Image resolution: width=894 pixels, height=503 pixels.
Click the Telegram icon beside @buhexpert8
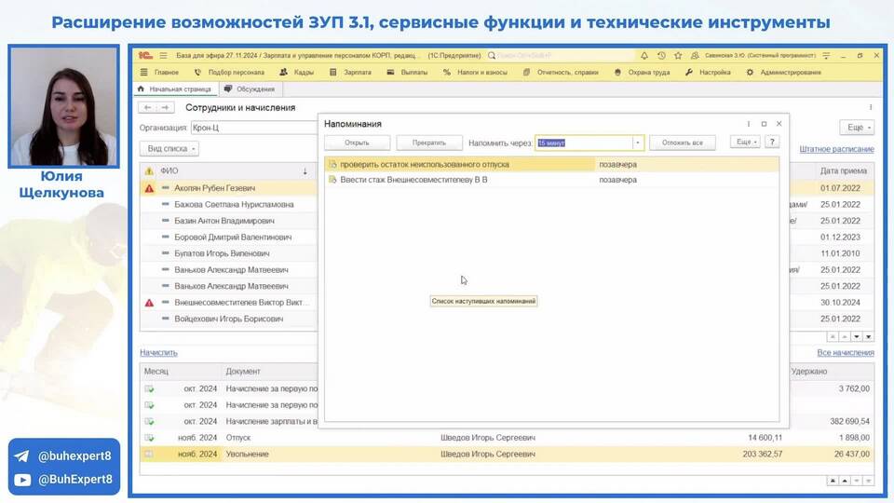(21, 456)
